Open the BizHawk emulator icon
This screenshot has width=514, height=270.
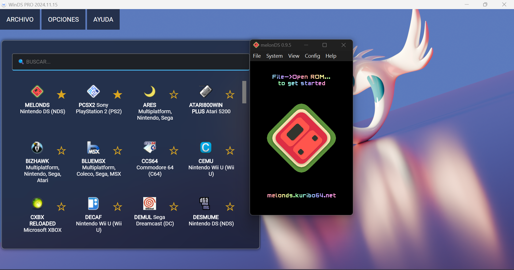[x=37, y=148]
